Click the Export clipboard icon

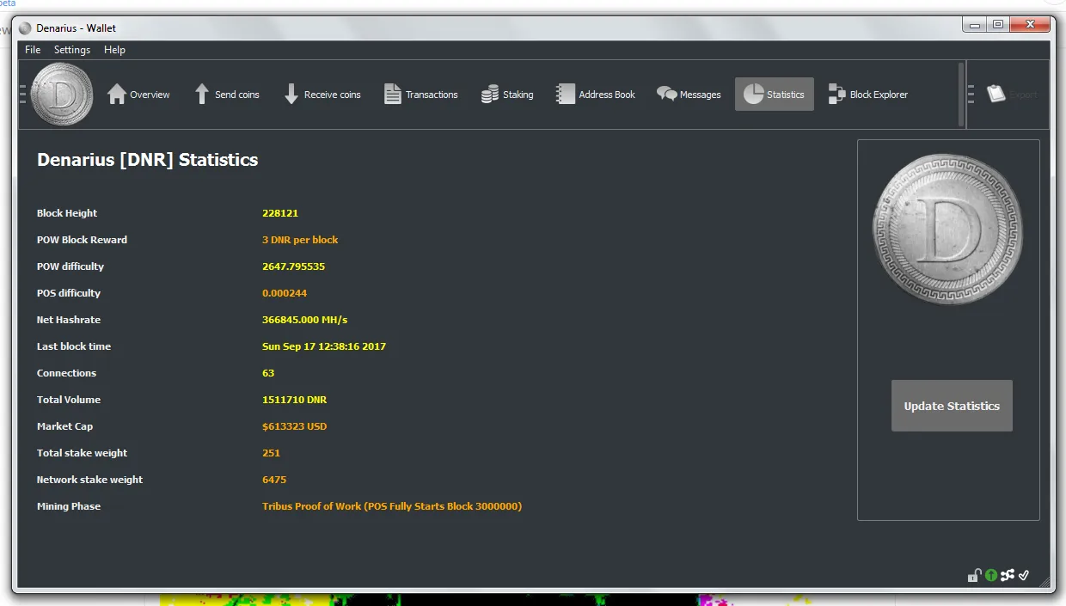point(996,94)
